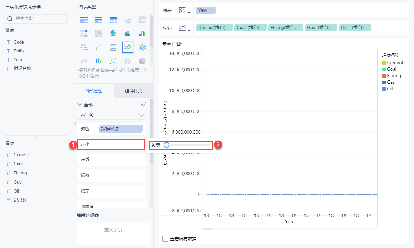The width and height of the screenshot is (414, 248).
Task: Select the Year dimension field
Action: [x=18, y=59]
